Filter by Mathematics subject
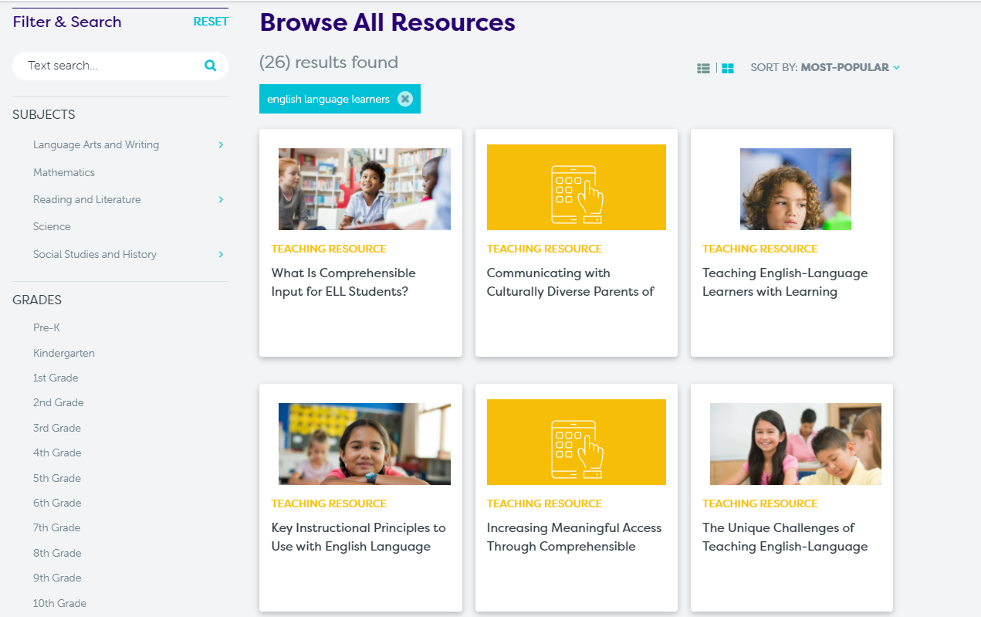Viewport: 981px width, 617px height. pyautogui.click(x=64, y=172)
